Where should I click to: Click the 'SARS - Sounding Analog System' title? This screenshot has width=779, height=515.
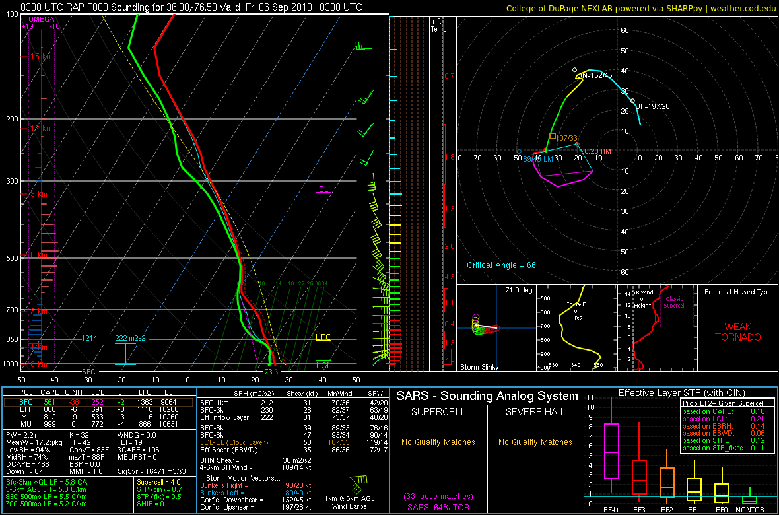click(487, 396)
